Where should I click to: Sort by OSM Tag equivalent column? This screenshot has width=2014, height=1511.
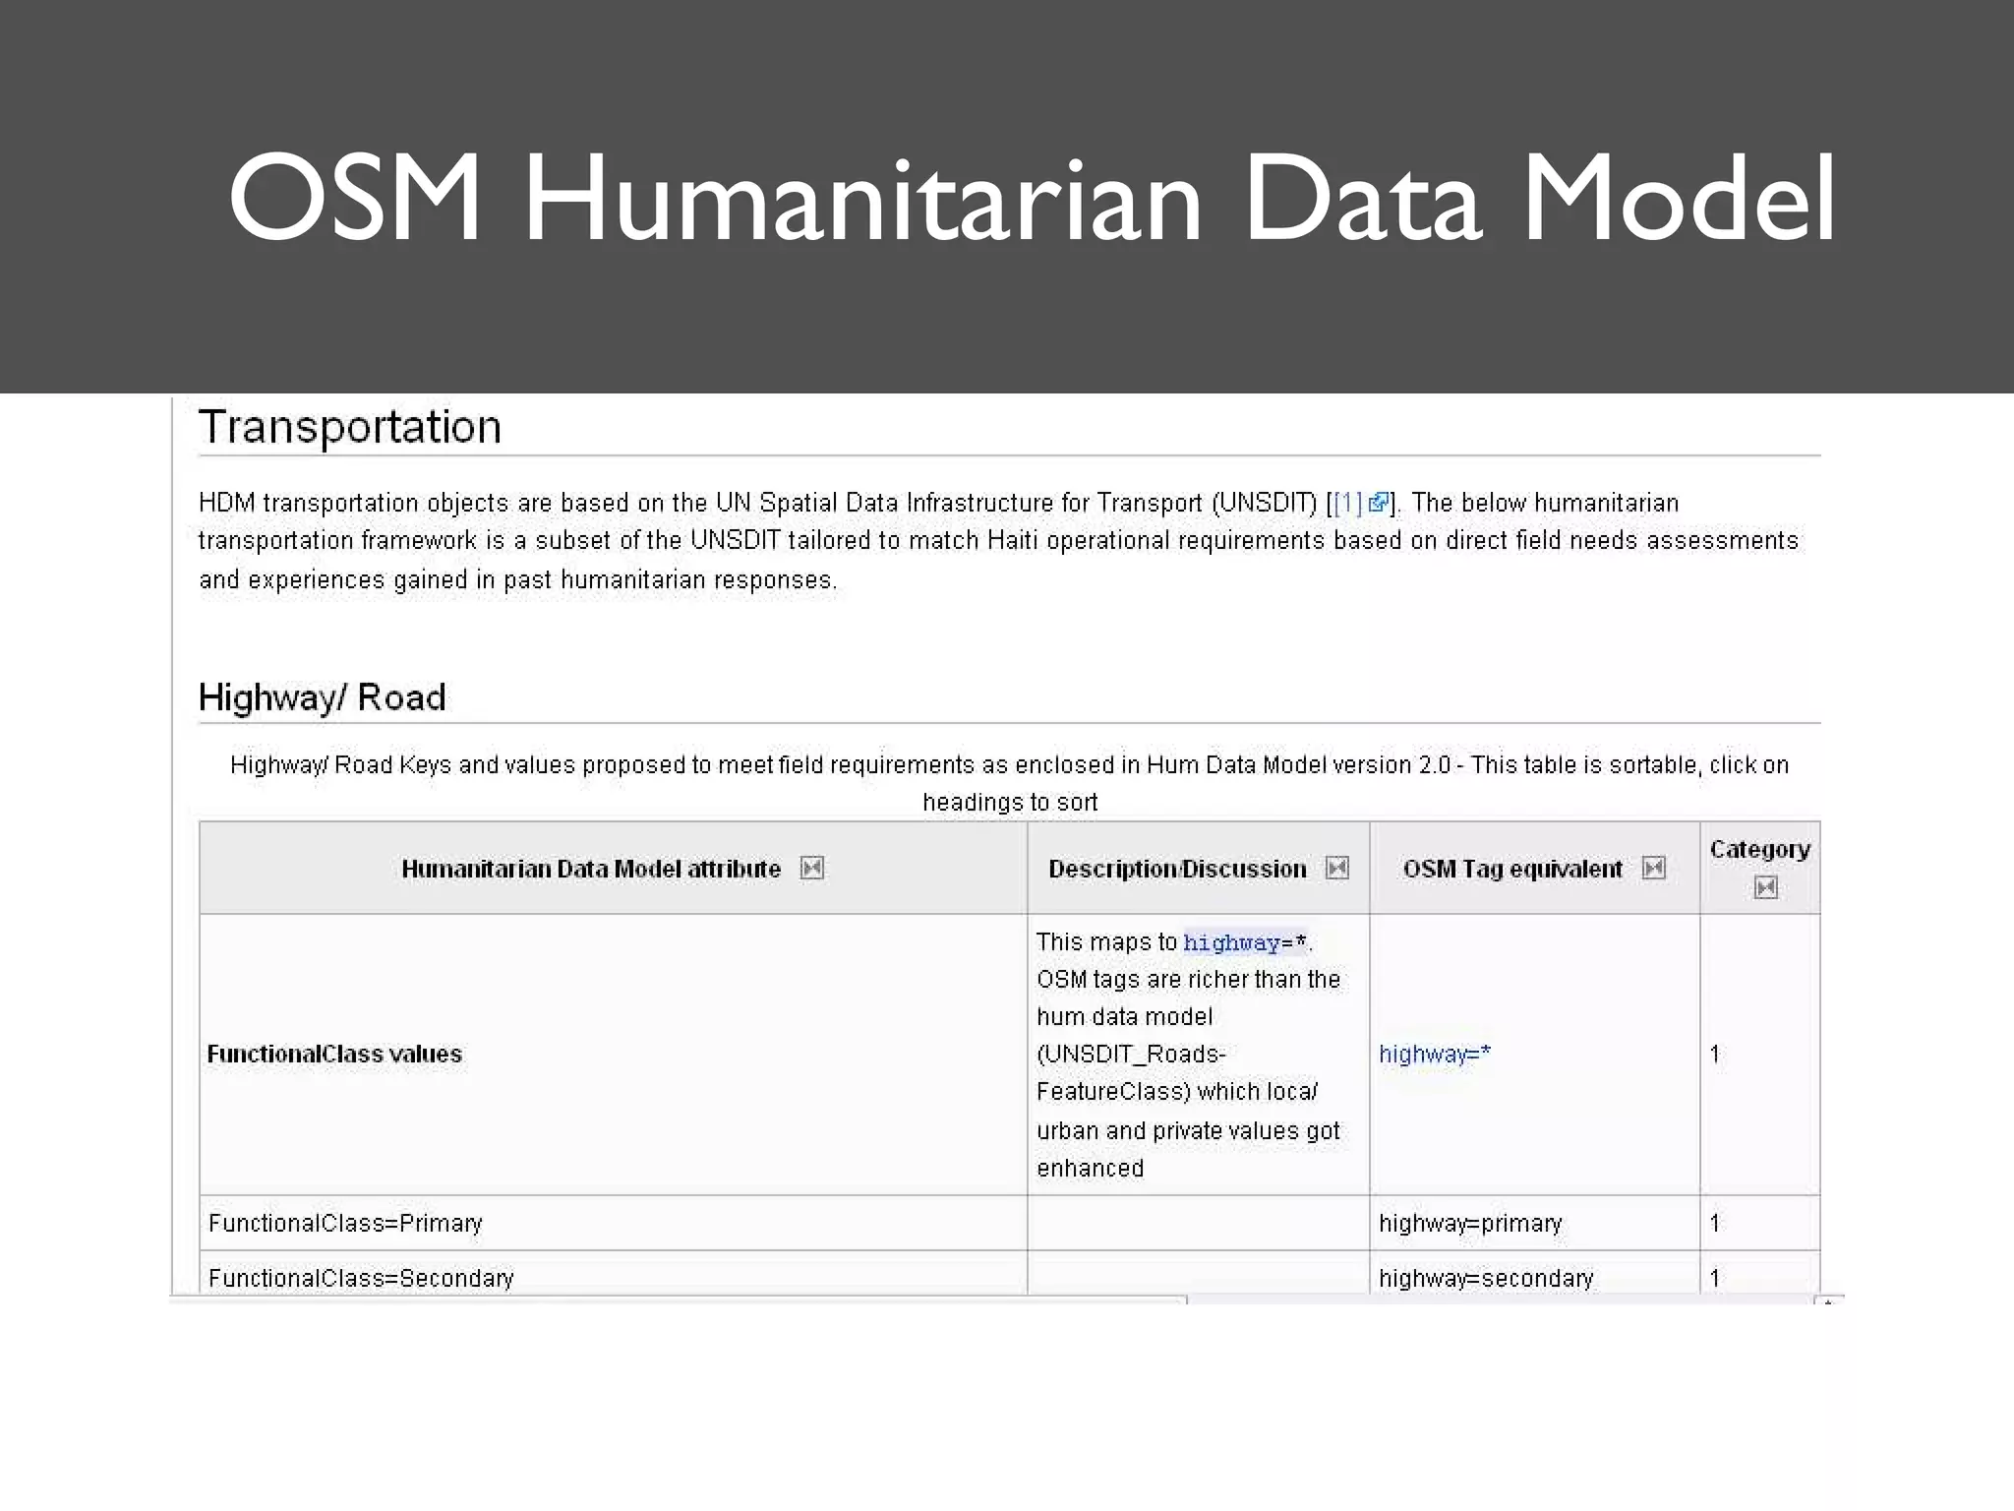[x=1654, y=868]
